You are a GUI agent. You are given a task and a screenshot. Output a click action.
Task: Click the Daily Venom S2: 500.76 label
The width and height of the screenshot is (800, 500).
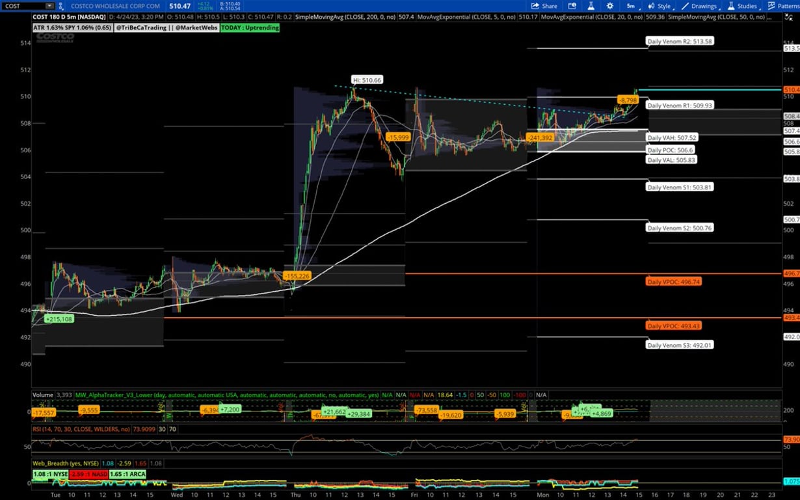pyautogui.click(x=680, y=229)
